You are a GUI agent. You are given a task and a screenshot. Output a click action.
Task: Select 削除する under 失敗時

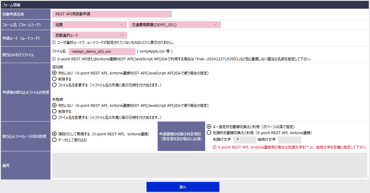point(55,112)
